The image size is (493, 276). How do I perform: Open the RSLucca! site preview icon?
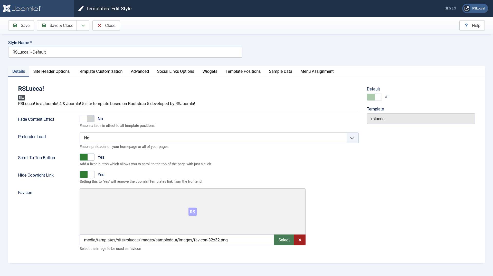coord(467,8)
